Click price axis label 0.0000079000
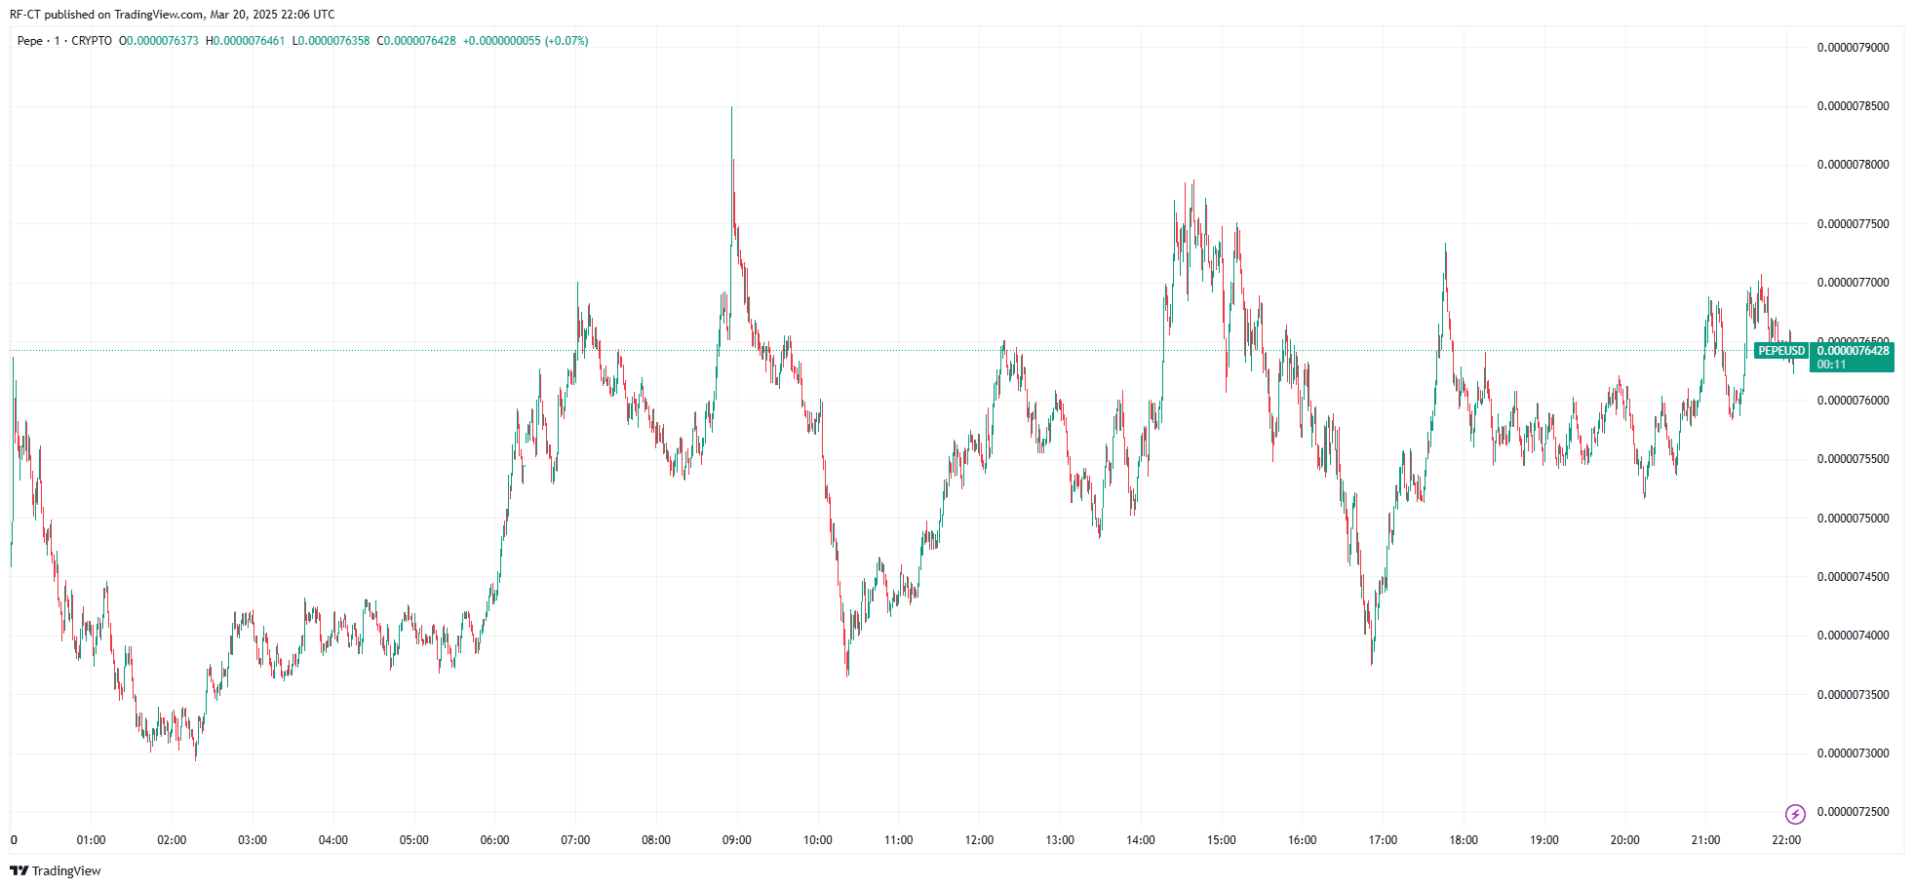The height and width of the screenshot is (888, 1914). [x=1853, y=48]
